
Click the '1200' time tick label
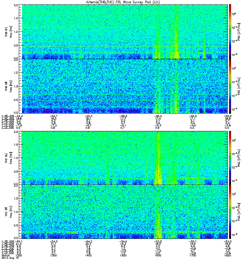pyautogui.click(x=19, y=255)
